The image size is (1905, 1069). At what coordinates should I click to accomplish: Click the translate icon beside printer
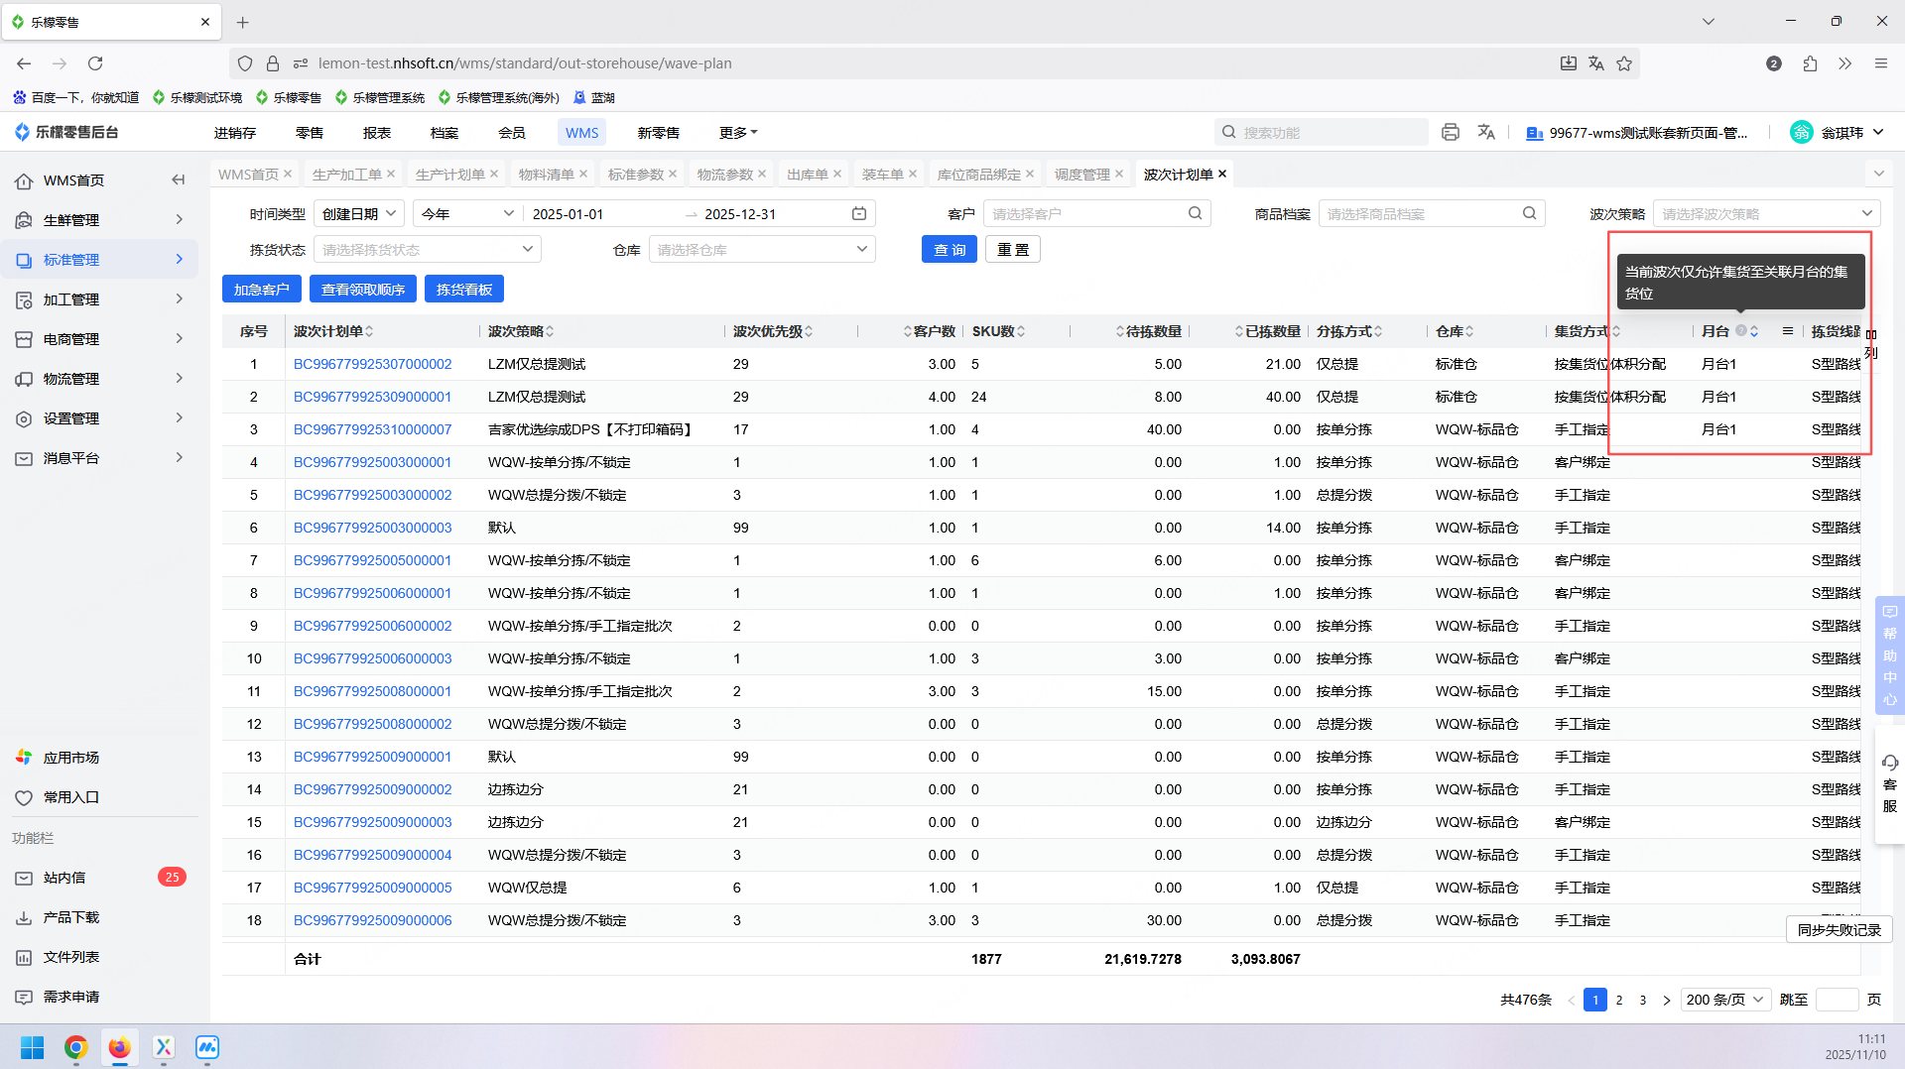pyautogui.click(x=1485, y=132)
